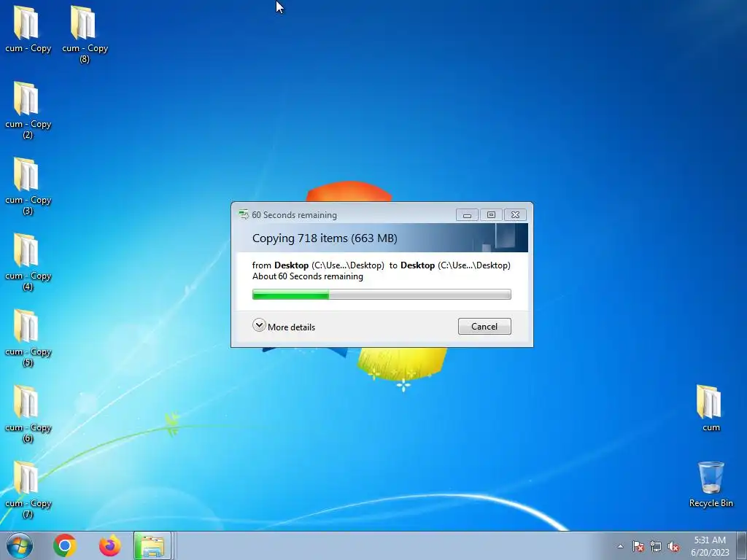Select the 'cum - Copy (3)' folder
747x560 pixels.
[x=28, y=186]
